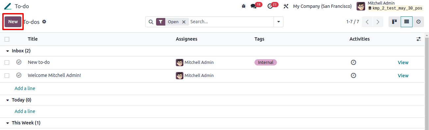Open the To-dos gear settings icon

coord(44,22)
